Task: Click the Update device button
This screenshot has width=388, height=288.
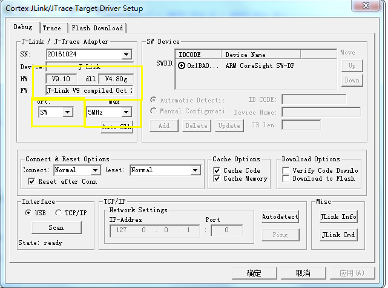Action: (x=229, y=126)
